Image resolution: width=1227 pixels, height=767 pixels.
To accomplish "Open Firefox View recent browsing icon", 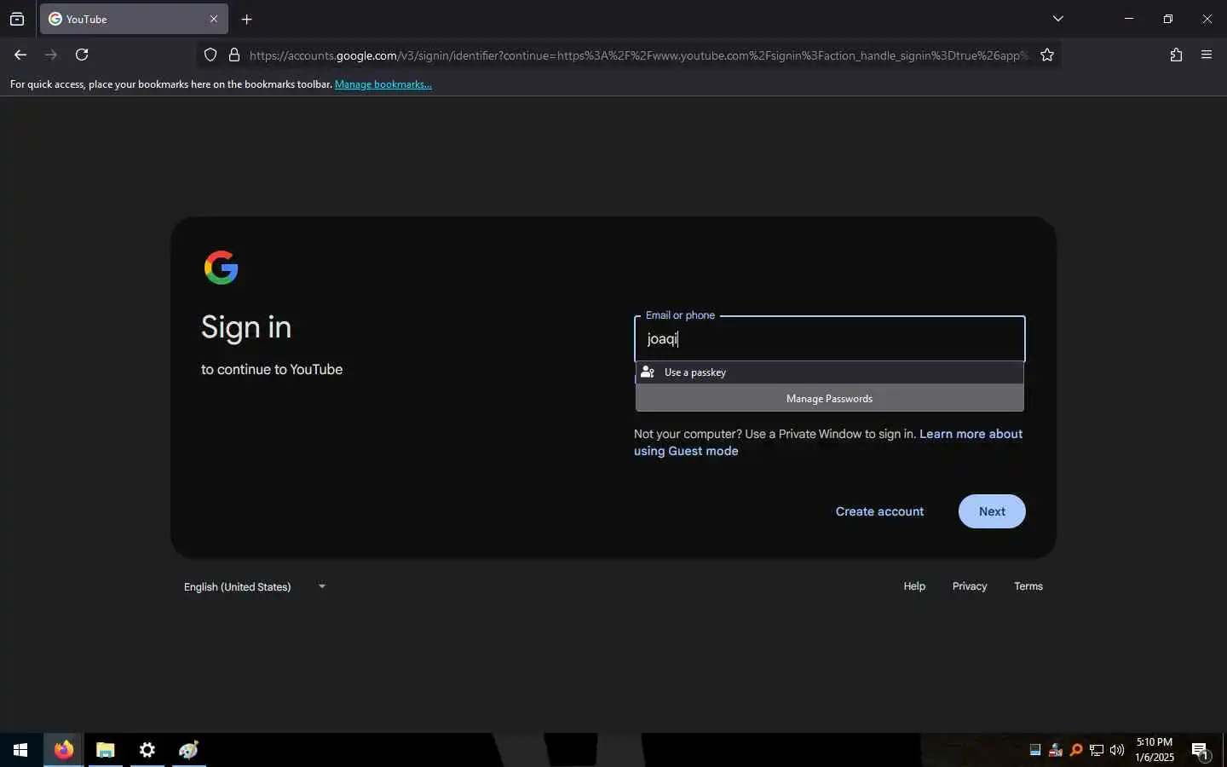I will 17,19.
